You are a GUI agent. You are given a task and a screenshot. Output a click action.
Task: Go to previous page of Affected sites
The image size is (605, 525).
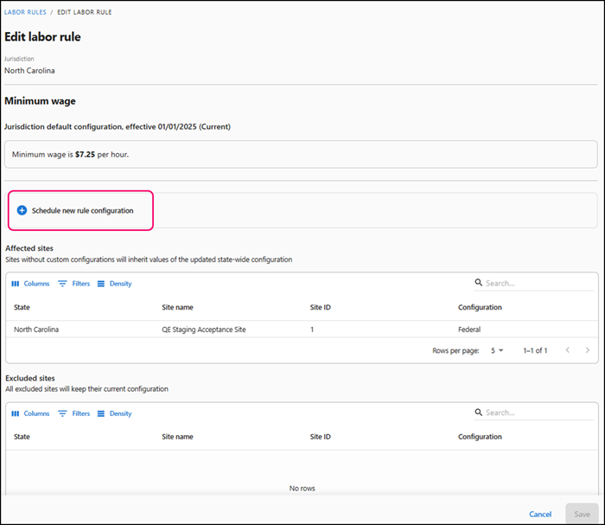[x=567, y=350]
